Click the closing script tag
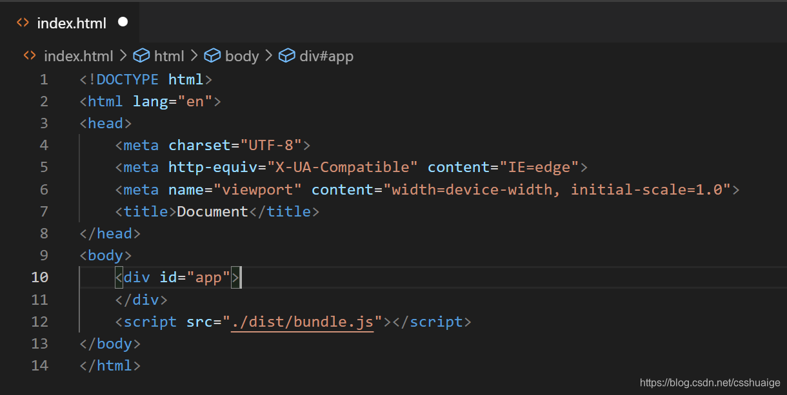This screenshot has width=787, height=395. pos(432,321)
